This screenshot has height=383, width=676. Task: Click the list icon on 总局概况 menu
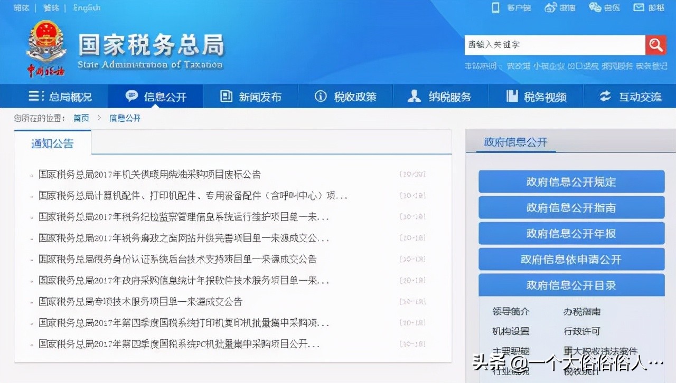click(35, 96)
